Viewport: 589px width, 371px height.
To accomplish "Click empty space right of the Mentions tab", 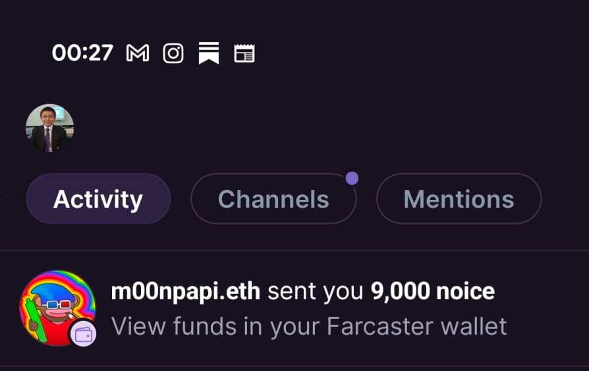I will tap(565, 199).
